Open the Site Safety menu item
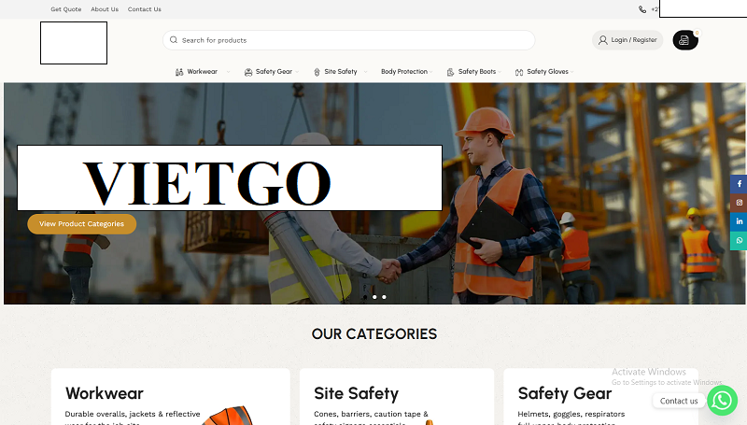Image resolution: width=747 pixels, height=425 pixels. coord(340,72)
